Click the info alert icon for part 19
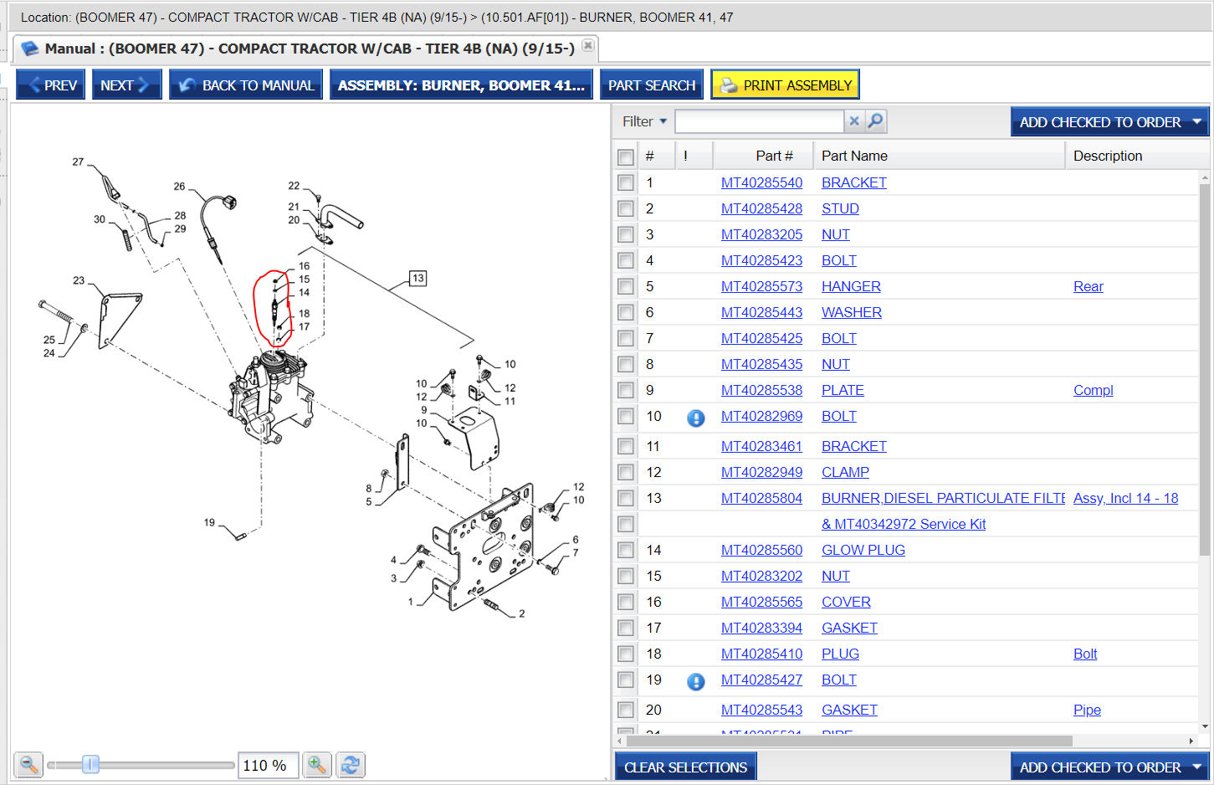The image size is (1214, 785). click(x=695, y=681)
